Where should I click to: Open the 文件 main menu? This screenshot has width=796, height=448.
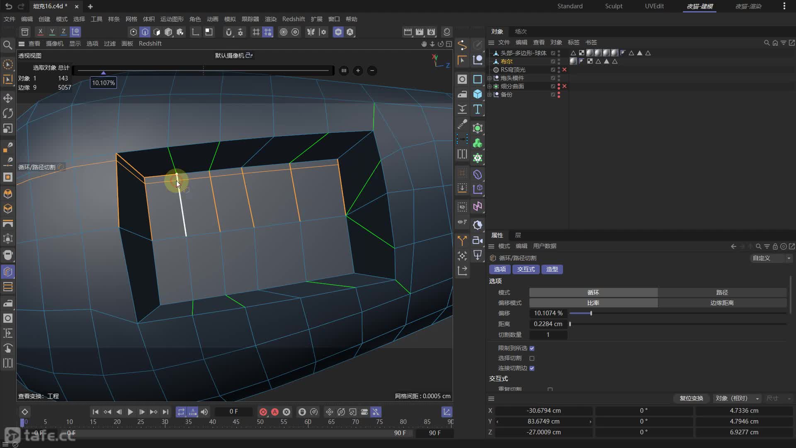pyautogui.click(x=9, y=19)
